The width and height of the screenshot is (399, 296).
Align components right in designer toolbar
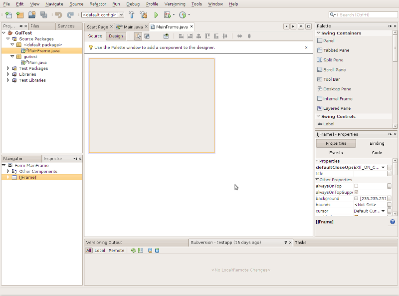(190, 36)
